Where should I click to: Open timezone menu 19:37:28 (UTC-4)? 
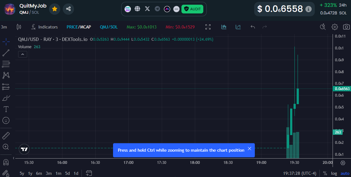(x=299, y=174)
